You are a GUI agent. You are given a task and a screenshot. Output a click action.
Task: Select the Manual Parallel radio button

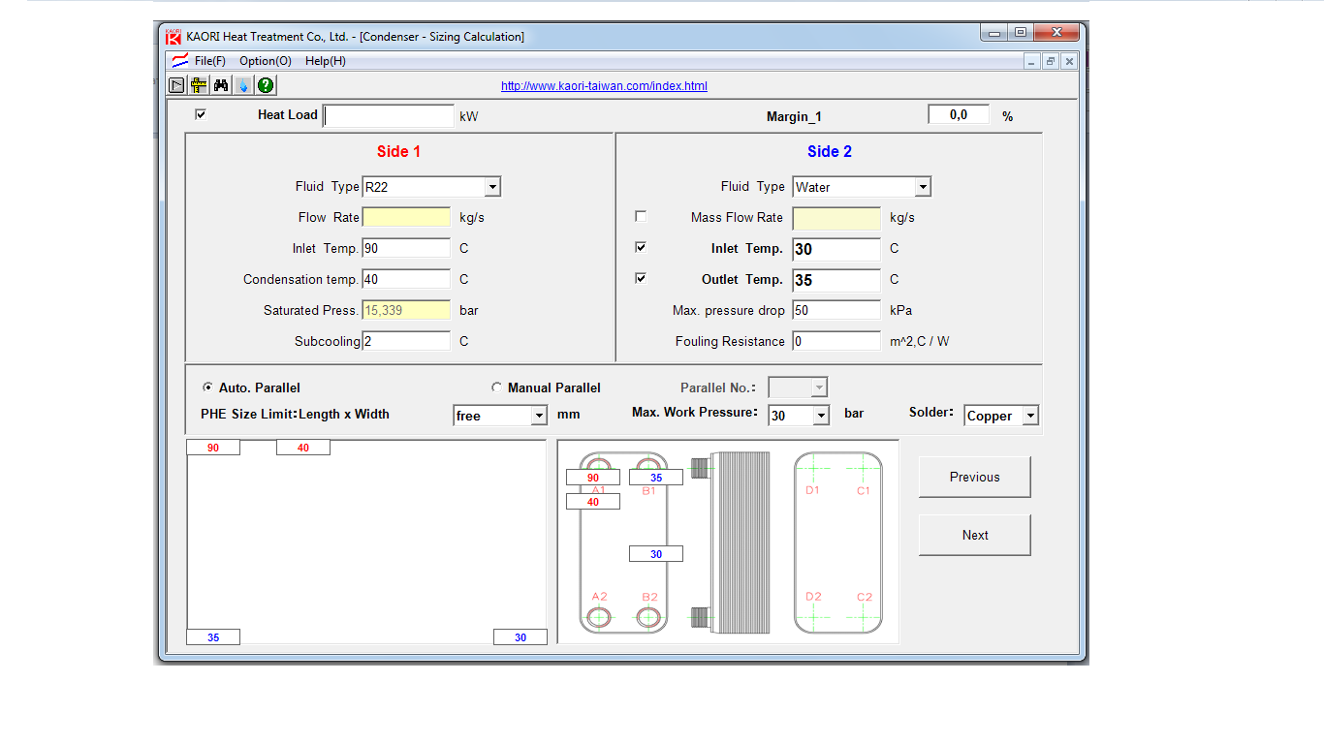click(496, 387)
